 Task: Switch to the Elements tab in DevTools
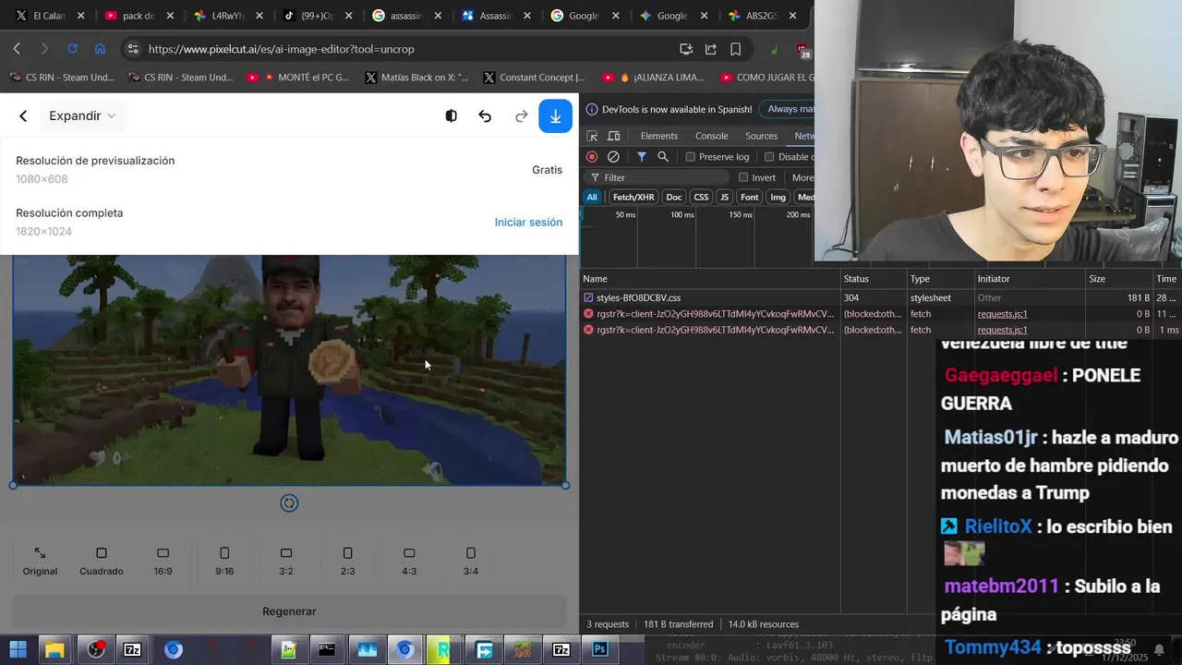(x=659, y=136)
